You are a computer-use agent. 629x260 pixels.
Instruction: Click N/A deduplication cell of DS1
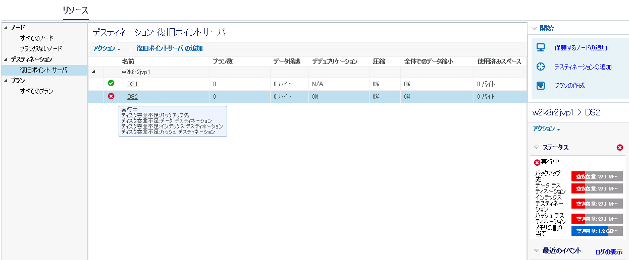coord(318,84)
